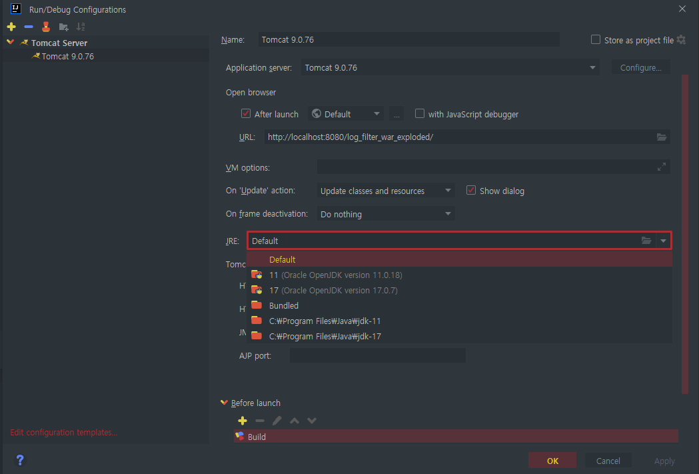
Task: Click the ellipsis button beside the browser selector
Action: (x=396, y=114)
